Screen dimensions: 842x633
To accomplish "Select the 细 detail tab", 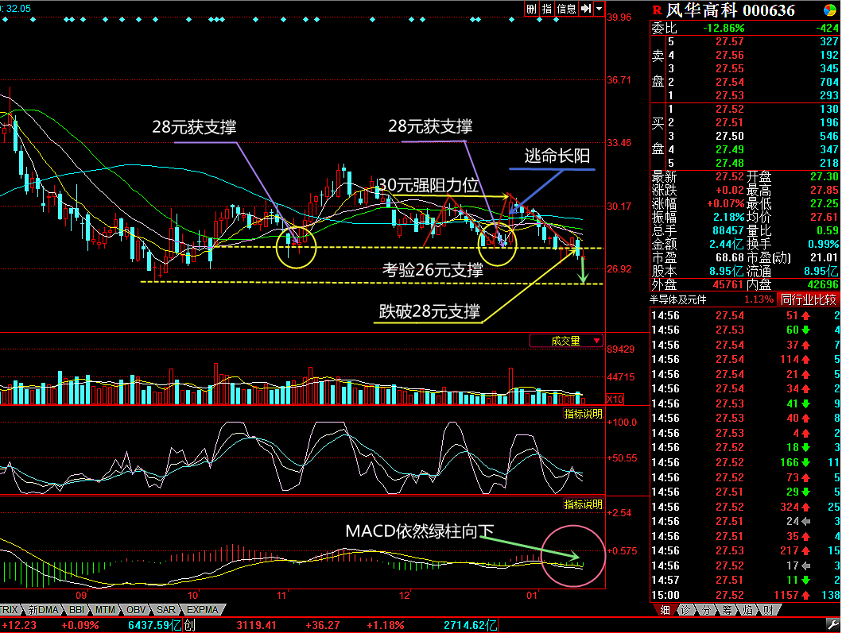I will coord(664,610).
